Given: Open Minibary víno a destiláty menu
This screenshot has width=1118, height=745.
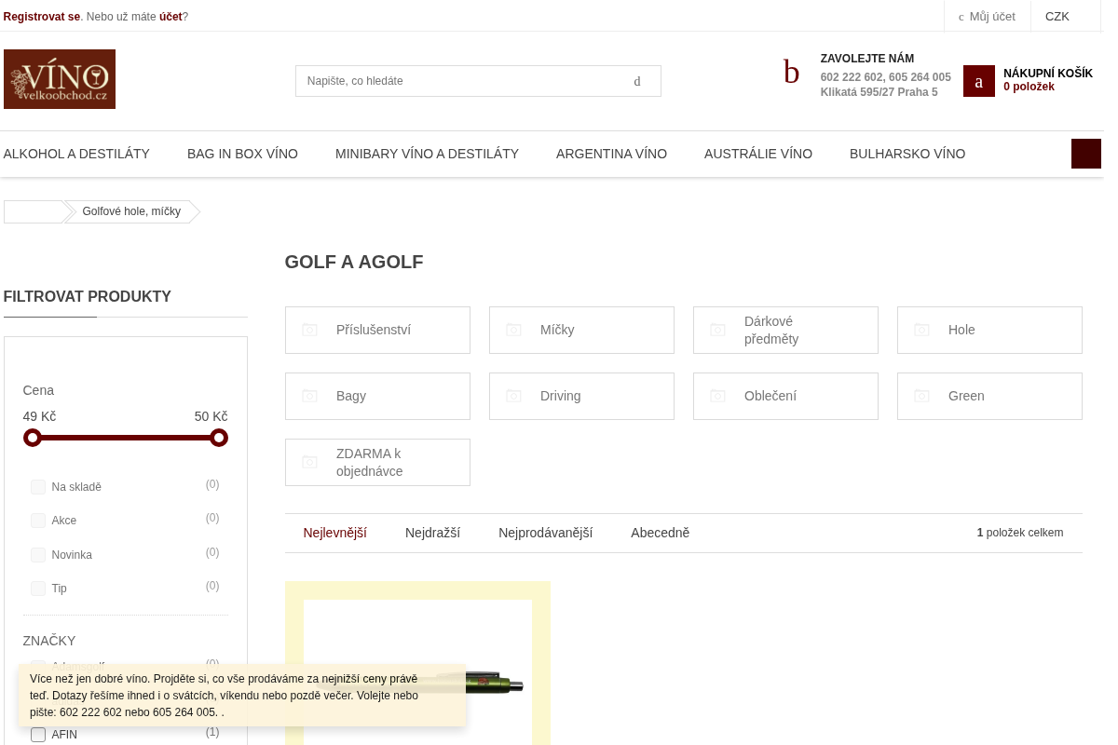Looking at the screenshot, I should coord(427,154).
